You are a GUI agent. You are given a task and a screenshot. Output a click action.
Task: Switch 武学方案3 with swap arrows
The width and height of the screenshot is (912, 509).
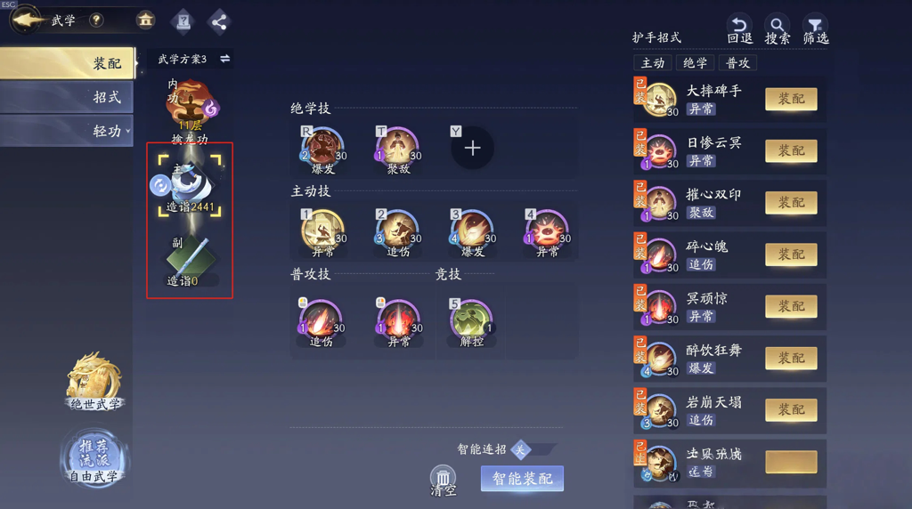pos(225,59)
